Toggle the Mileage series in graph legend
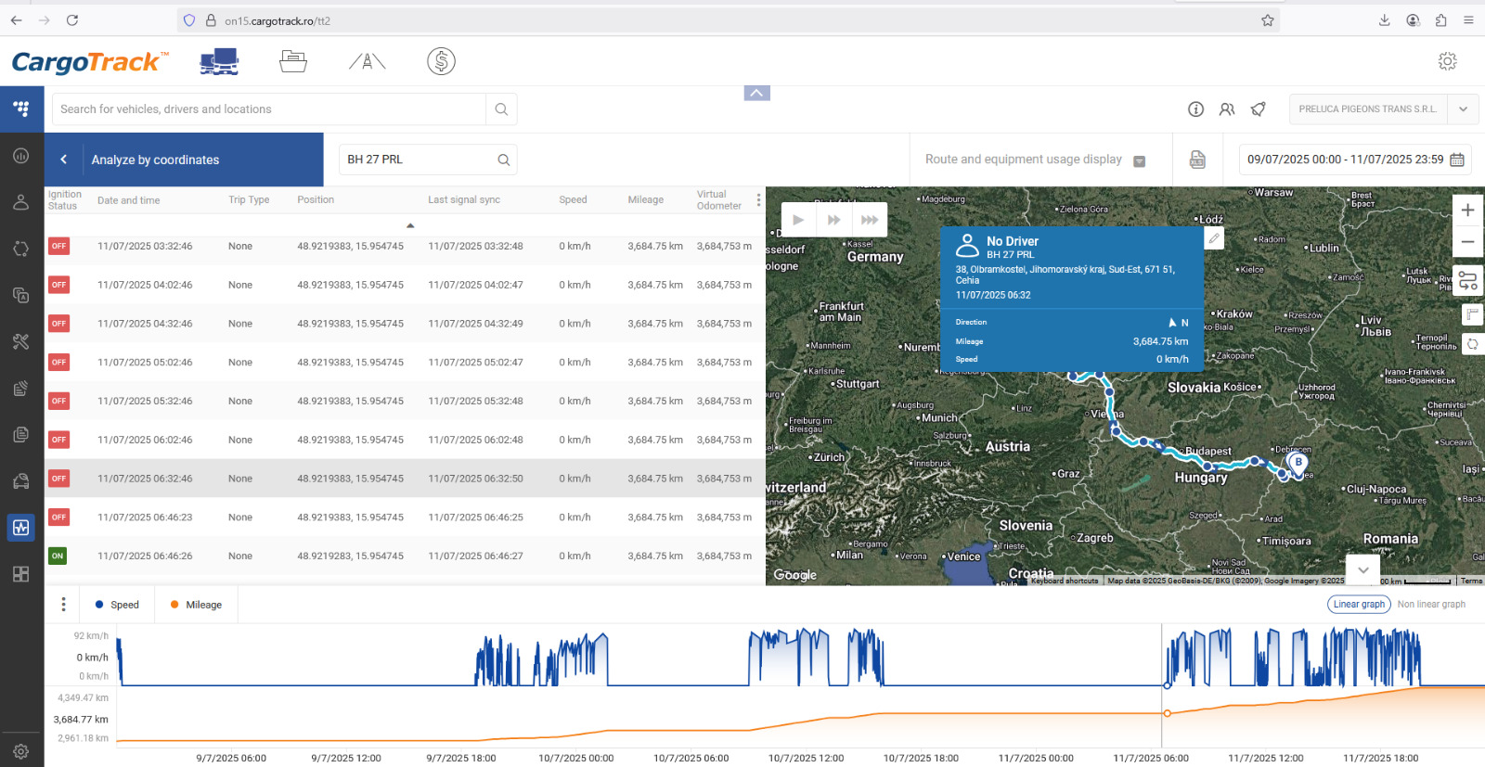Viewport: 1485px width, 767px height. point(196,605)
